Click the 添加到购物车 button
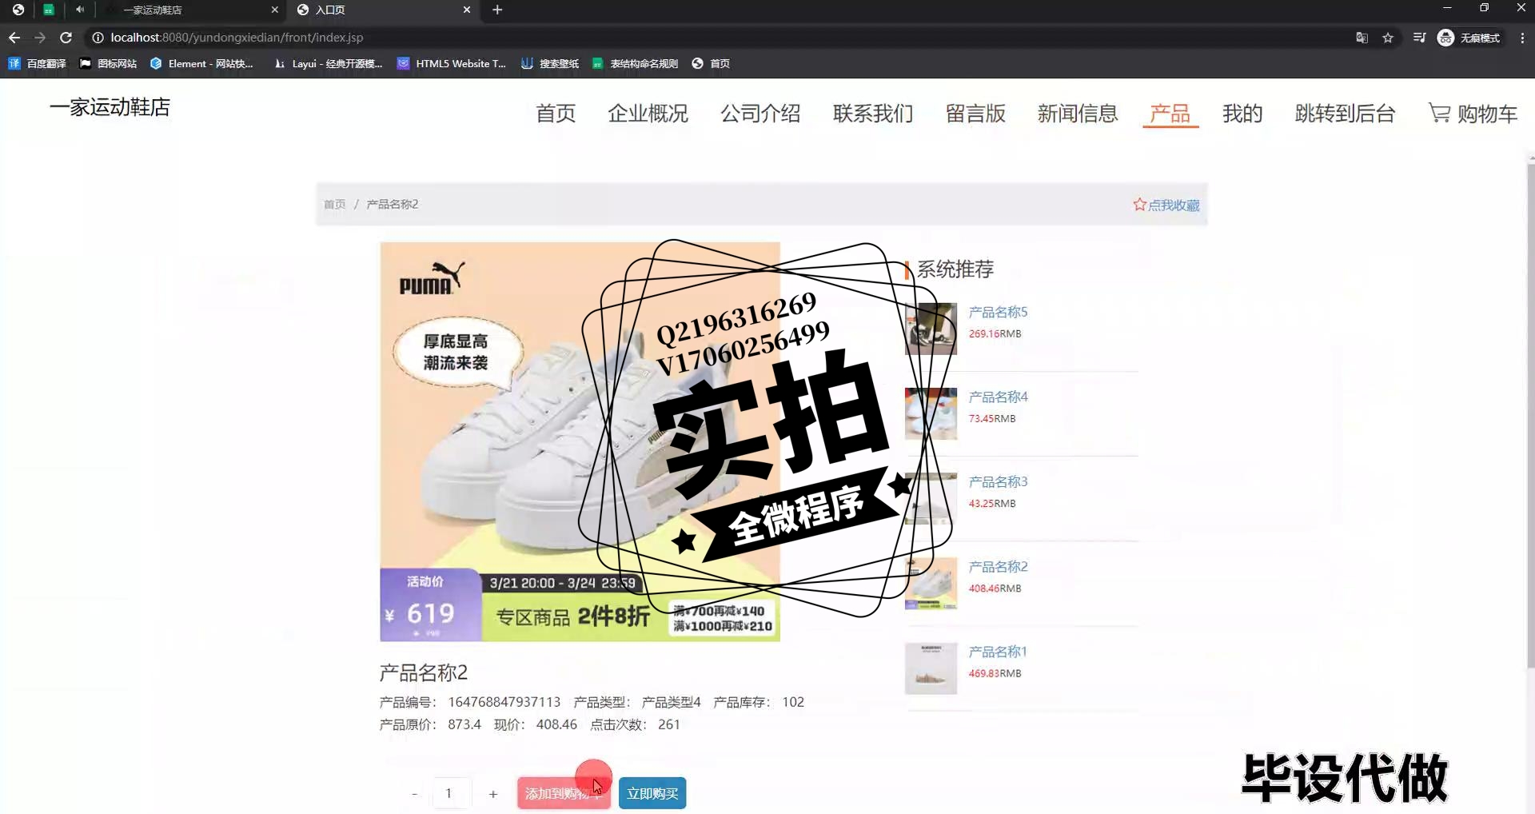Image resolution: width=1535 pixels, height=814 pixels. coord(564,793)
